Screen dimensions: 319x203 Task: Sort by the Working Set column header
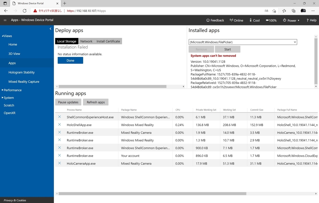click(x=229, y=110)
